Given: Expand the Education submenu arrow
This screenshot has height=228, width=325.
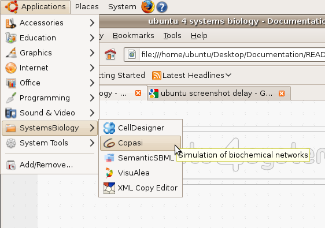Looking at the screenshot, I should point(92,38).
